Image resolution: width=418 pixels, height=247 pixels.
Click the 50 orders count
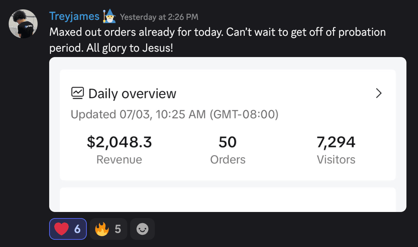pos(228,142)
